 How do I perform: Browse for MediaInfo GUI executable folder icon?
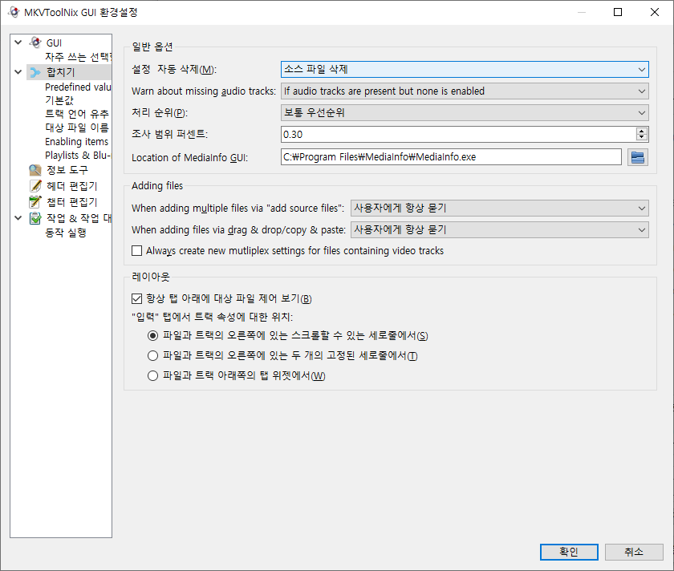pyautogui.click(x=637, y=157)
